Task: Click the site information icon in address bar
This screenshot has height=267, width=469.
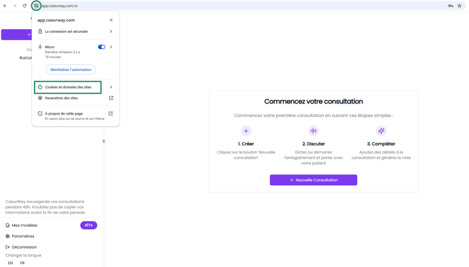Action: tap(36, 5)
